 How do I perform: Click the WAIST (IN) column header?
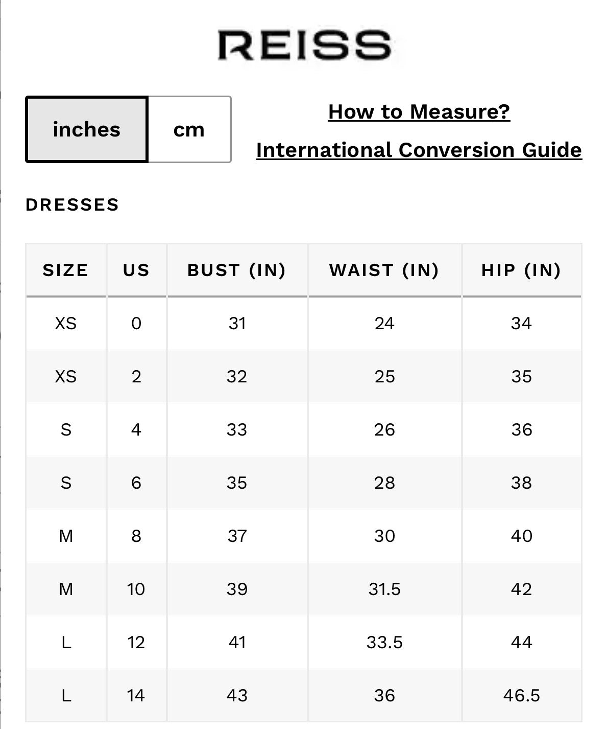pyautogui.click(x=384, y=270)
